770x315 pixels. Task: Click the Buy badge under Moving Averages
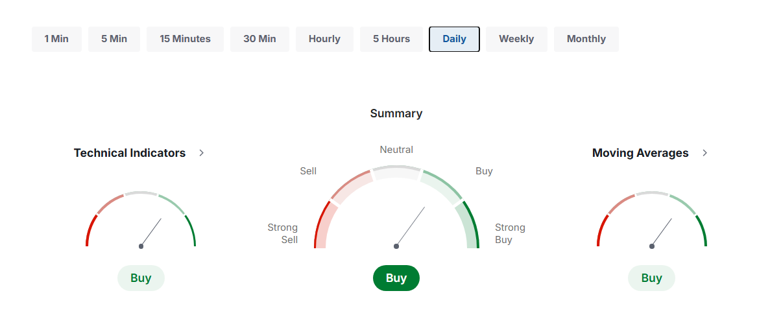click(x=651, y=278)
